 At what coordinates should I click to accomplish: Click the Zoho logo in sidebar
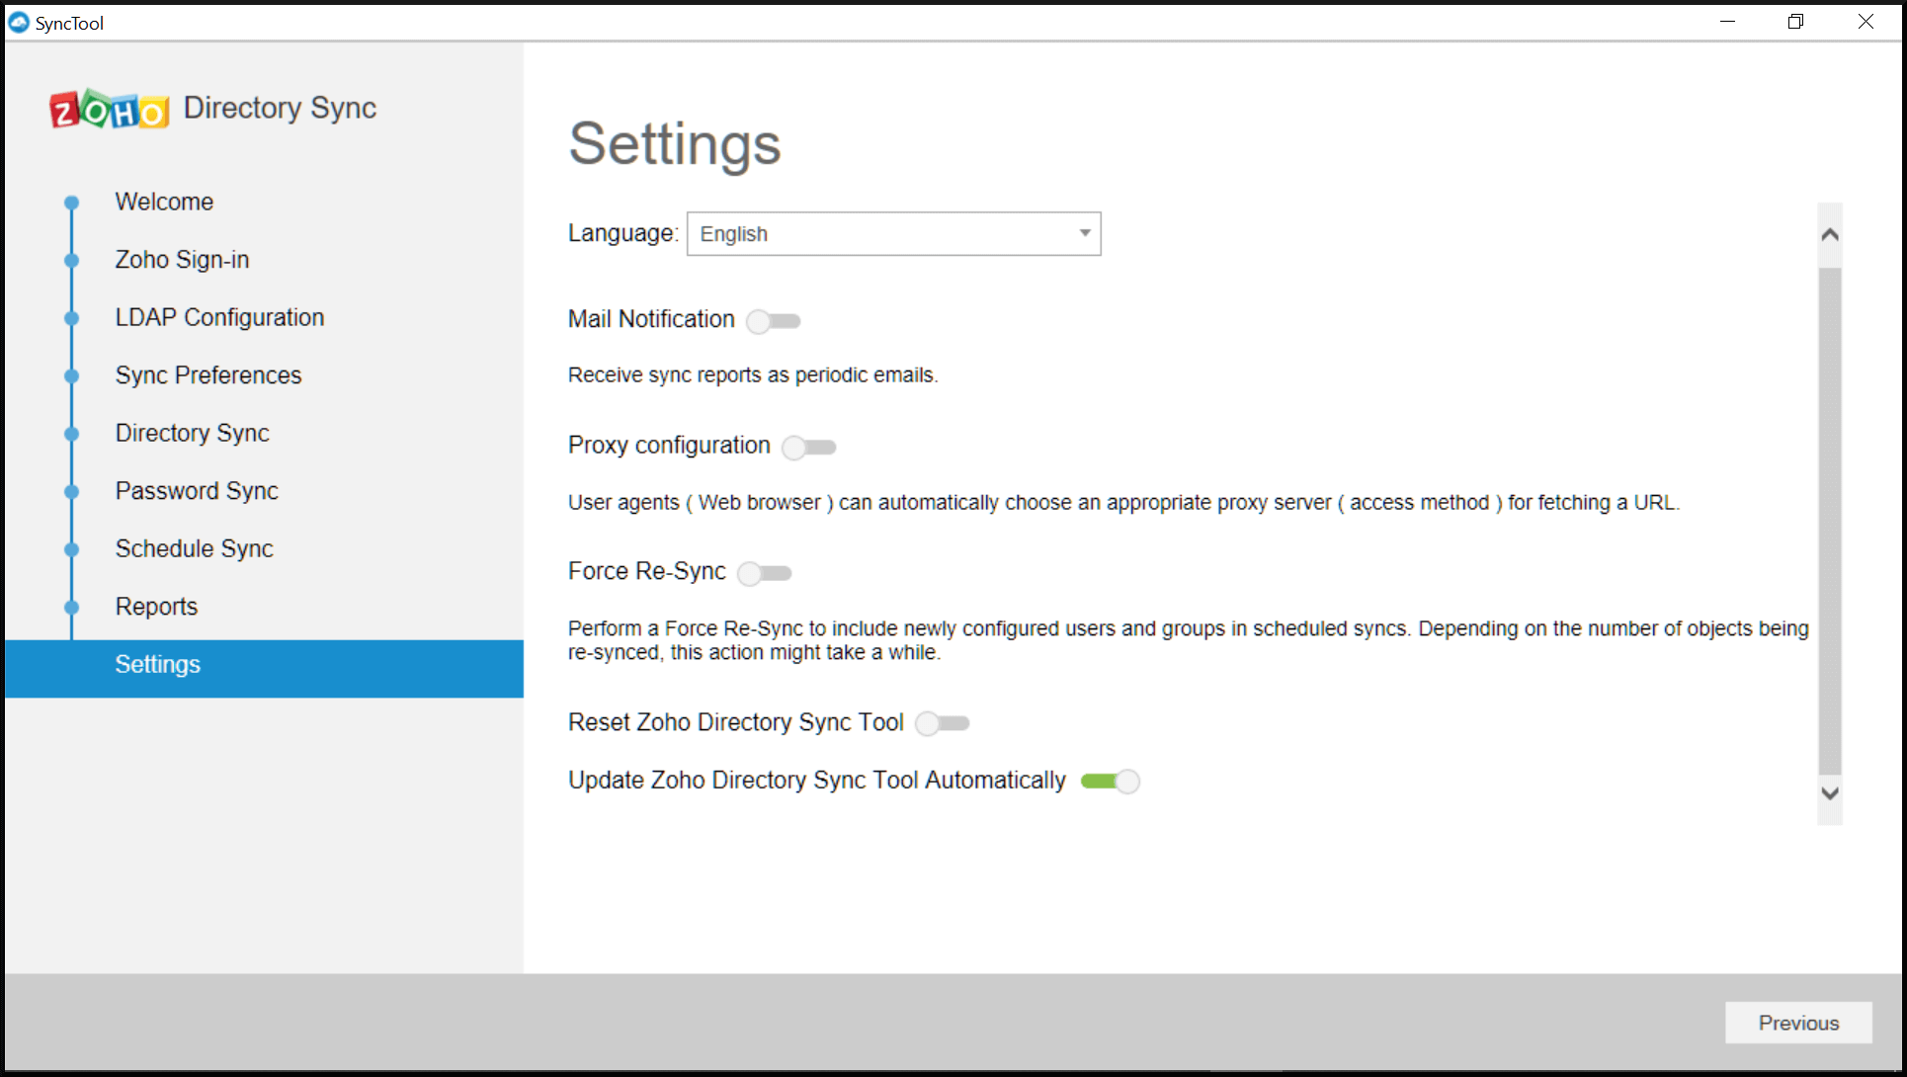[x=109, y=110]
